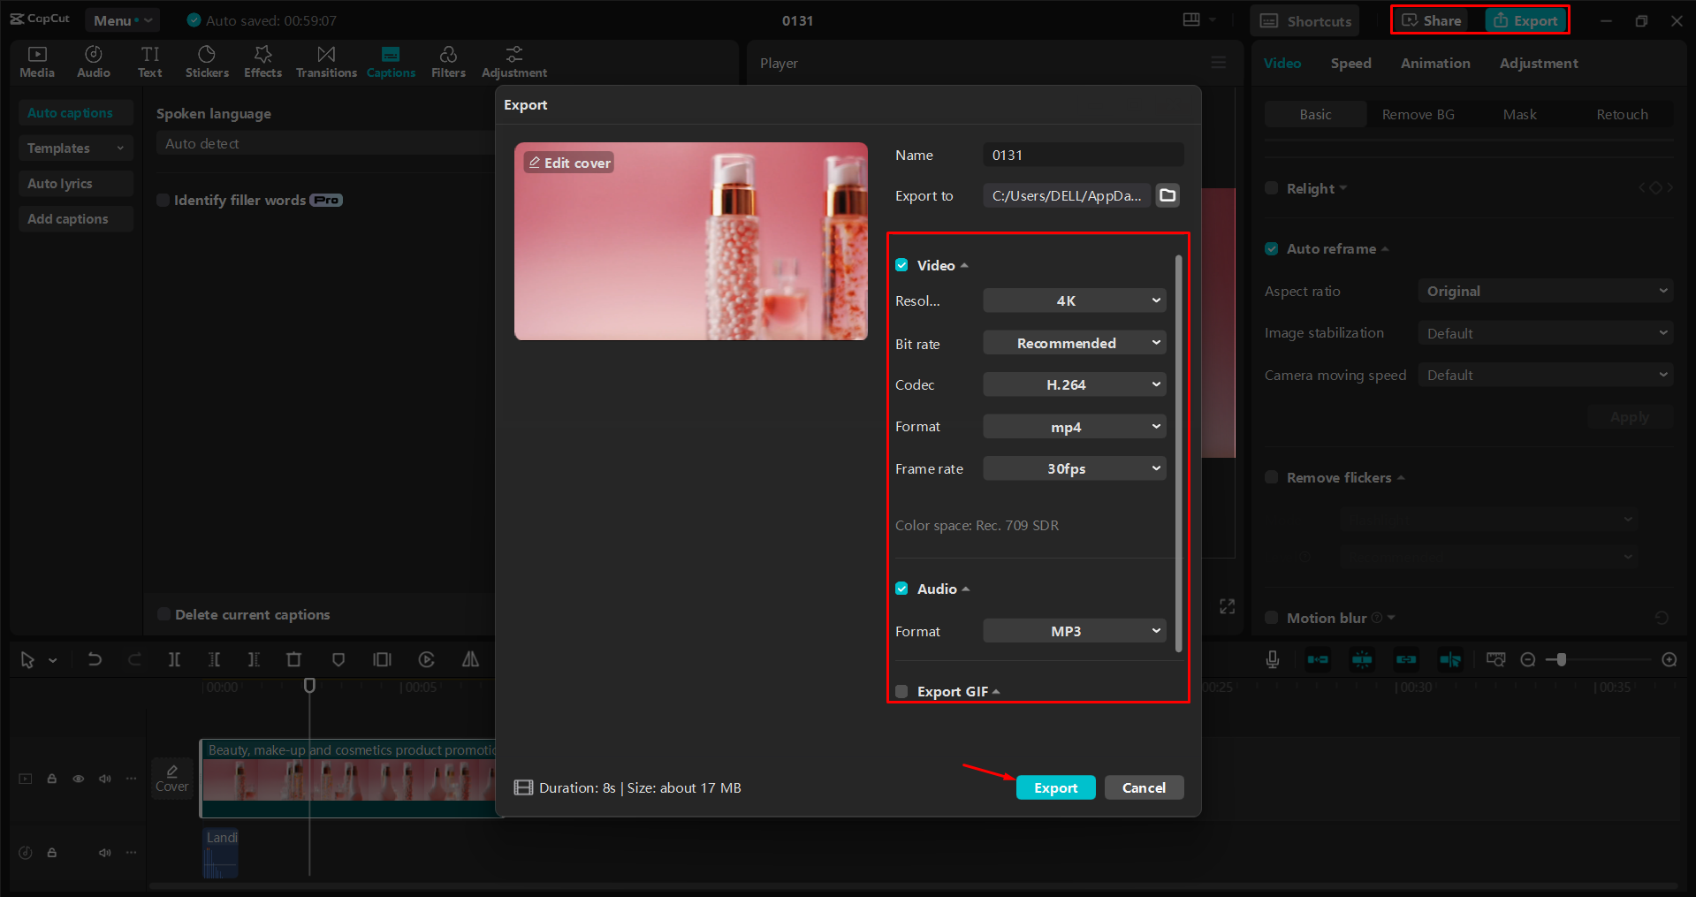The width and height of the screenshot is (1696, 897).
Task: Open the Stickers panel
Action: point(207,62)
